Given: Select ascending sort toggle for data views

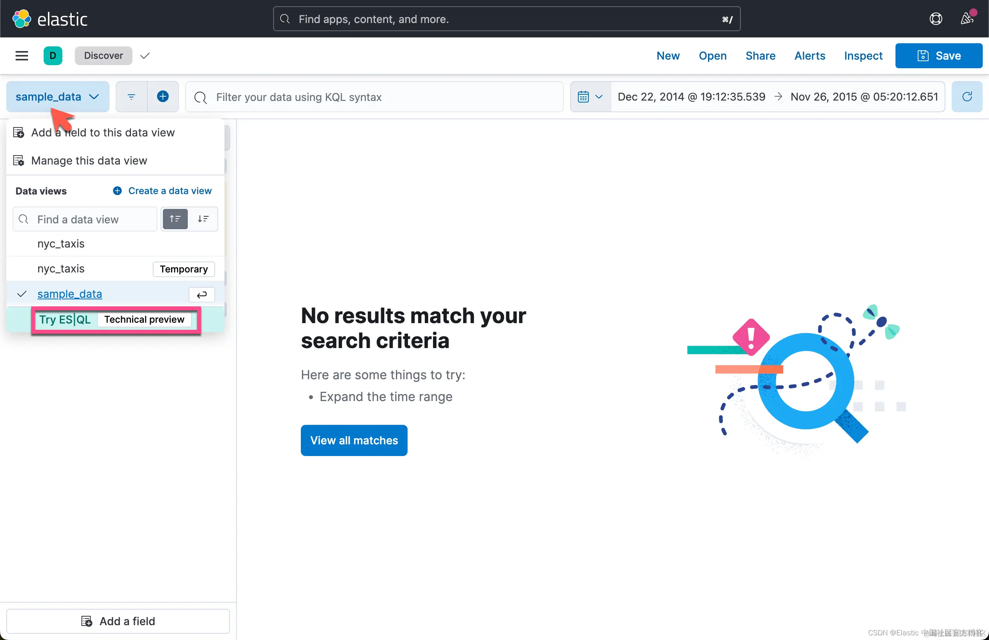Looking at the screenshot, I should (175, 219).
